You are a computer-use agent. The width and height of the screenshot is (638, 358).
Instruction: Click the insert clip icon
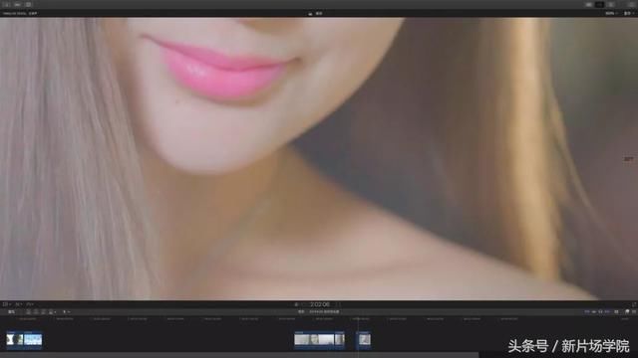[x=36, y=311]
